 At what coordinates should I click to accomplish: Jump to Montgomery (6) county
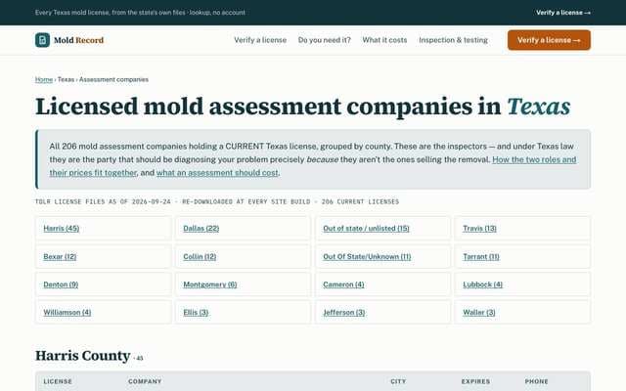tap(210, 284)
